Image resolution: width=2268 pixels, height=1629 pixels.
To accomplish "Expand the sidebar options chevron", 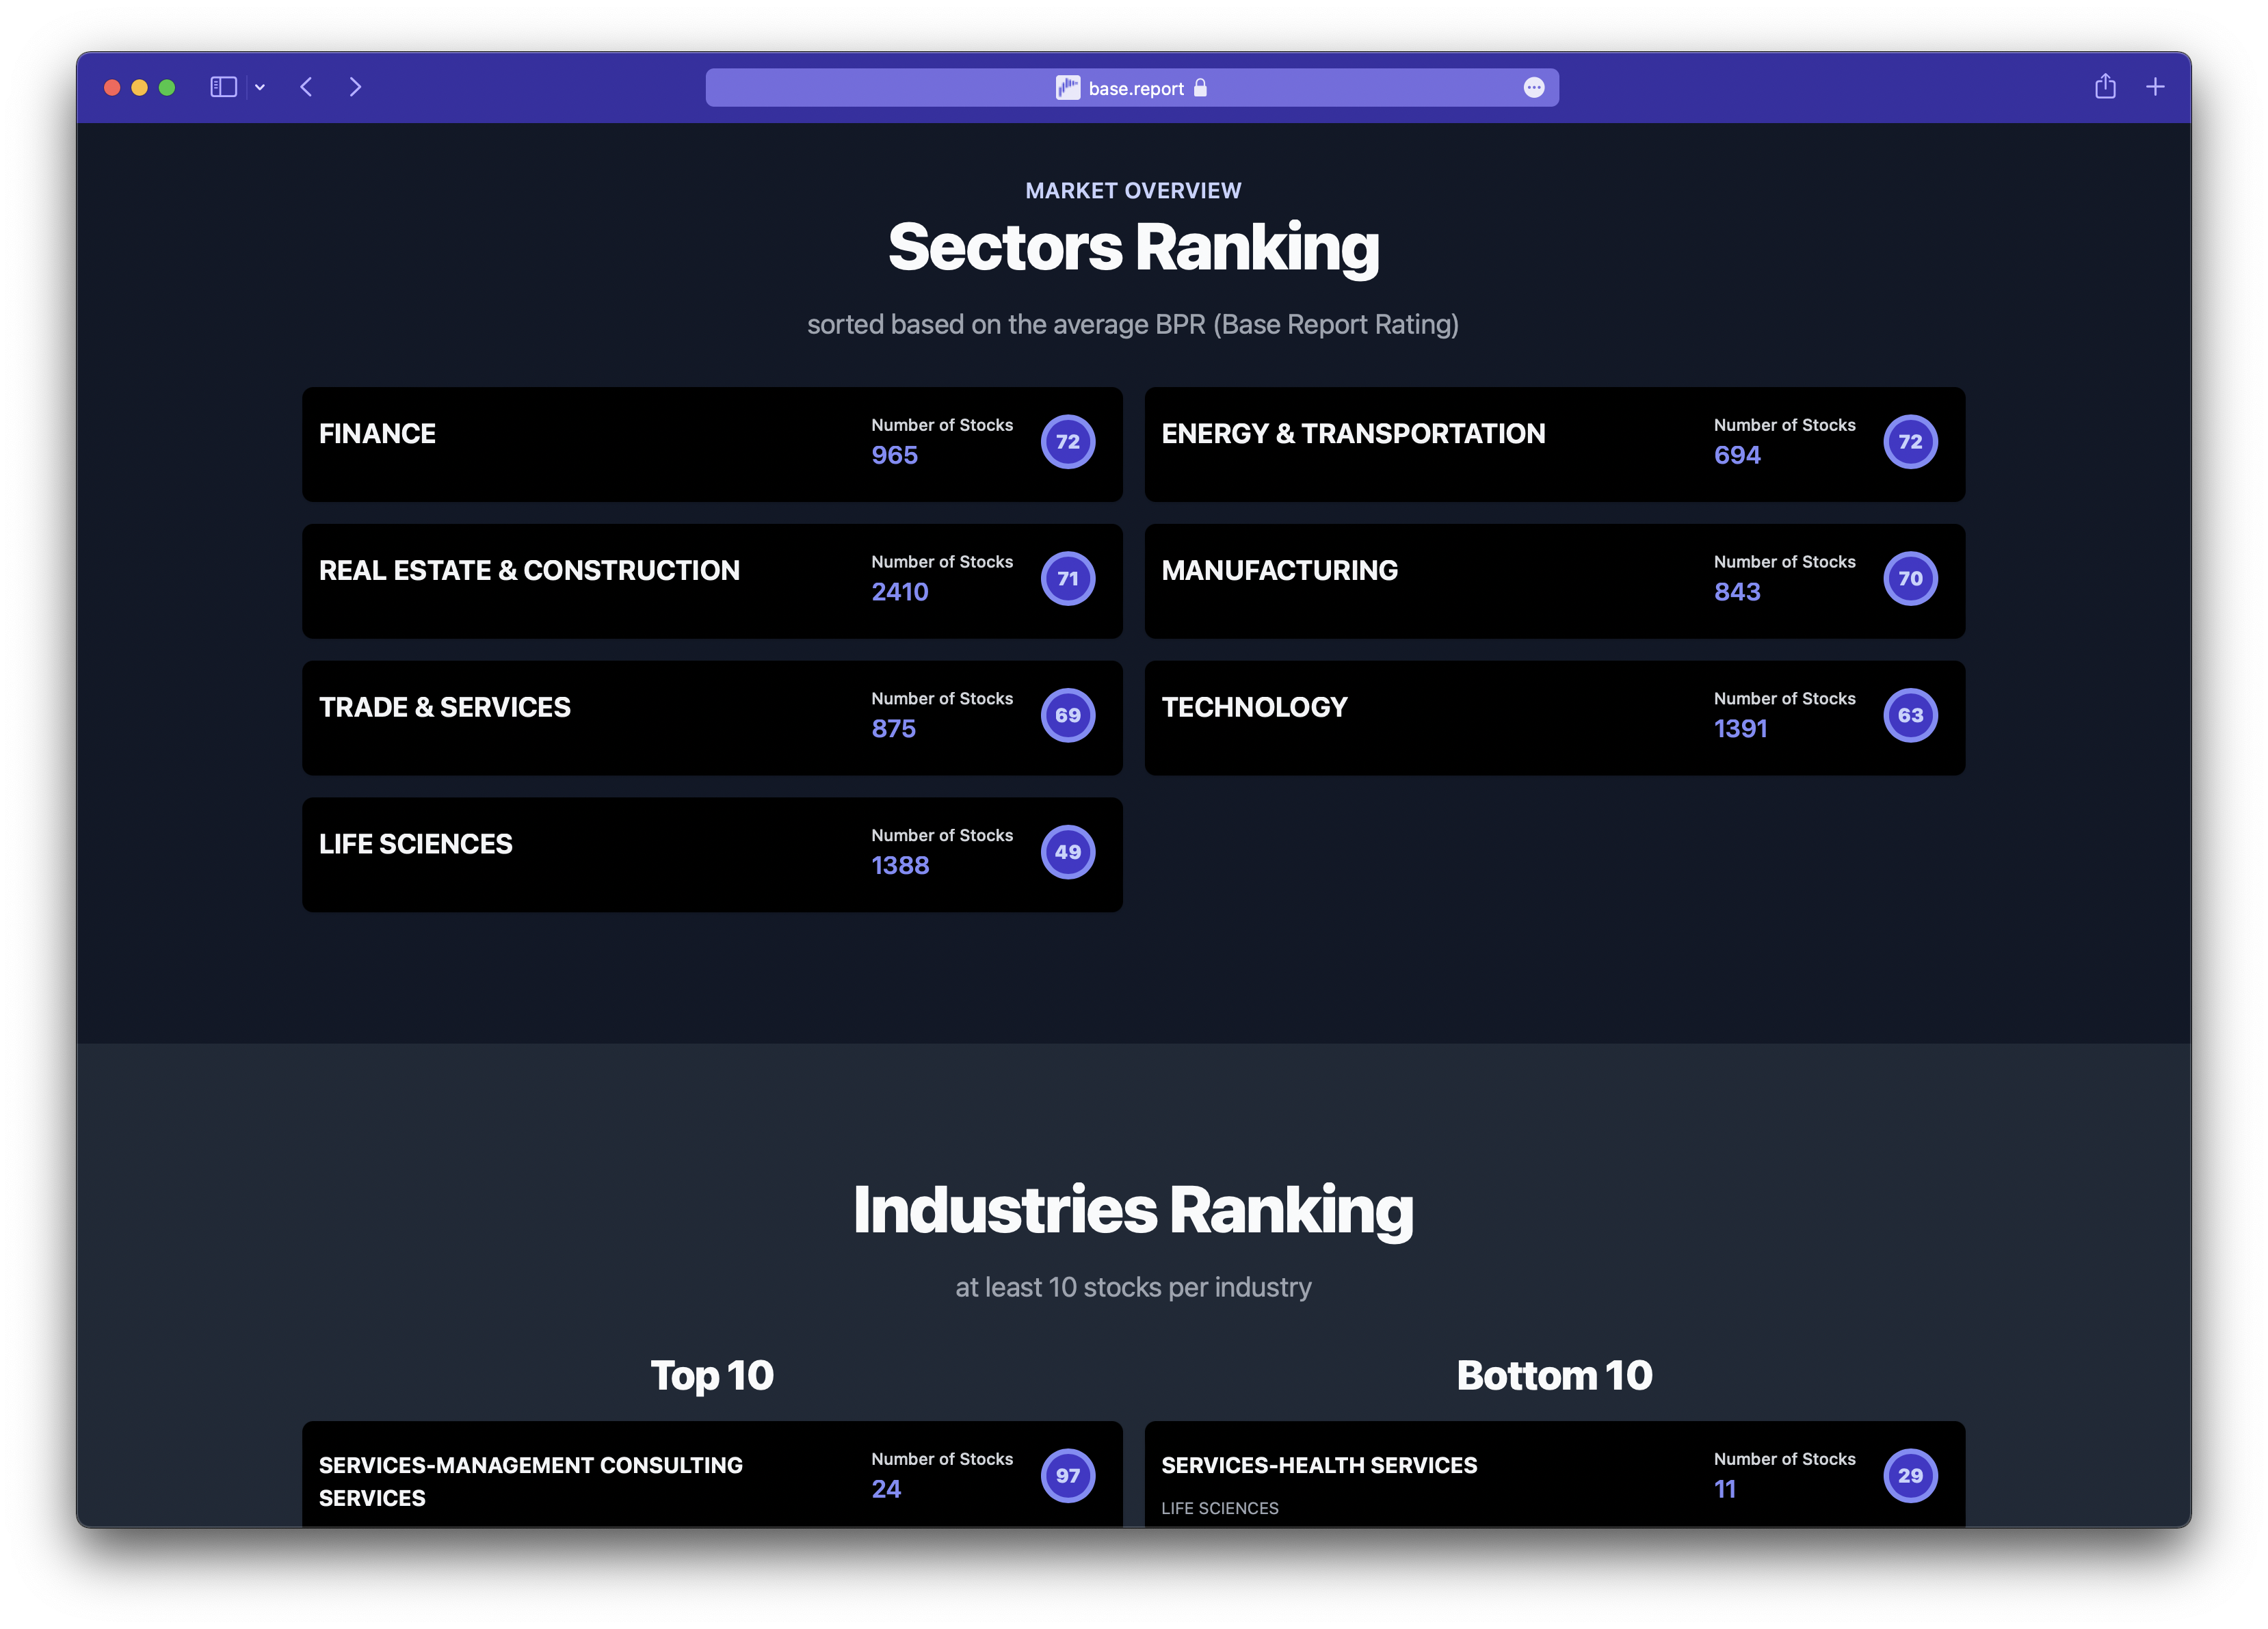I will pyautogui.click(x=259, y=87).
